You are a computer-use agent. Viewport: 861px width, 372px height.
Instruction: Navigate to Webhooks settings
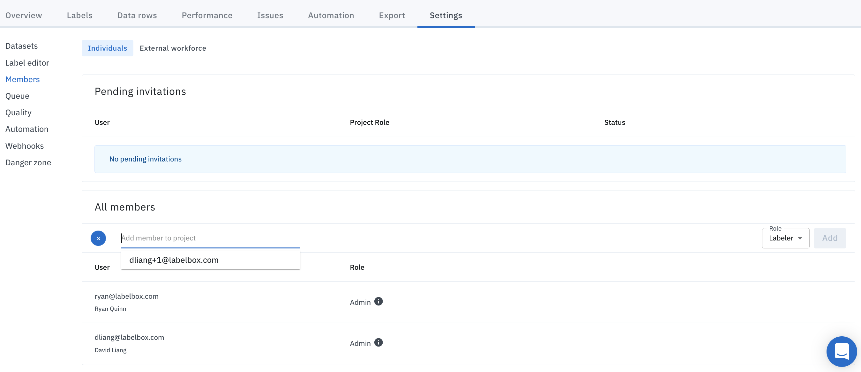[x=24, y=146]
